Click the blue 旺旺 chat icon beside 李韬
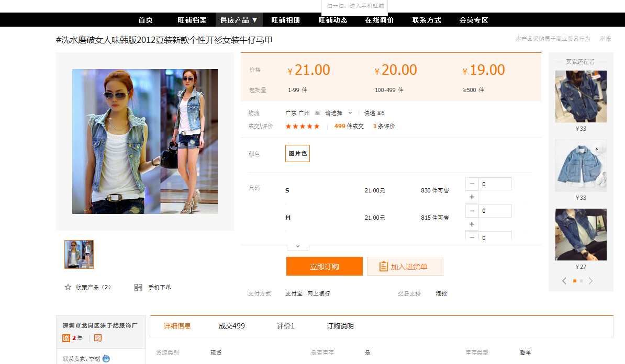This screenshot has width=625, height=364. tap(106, 358)
